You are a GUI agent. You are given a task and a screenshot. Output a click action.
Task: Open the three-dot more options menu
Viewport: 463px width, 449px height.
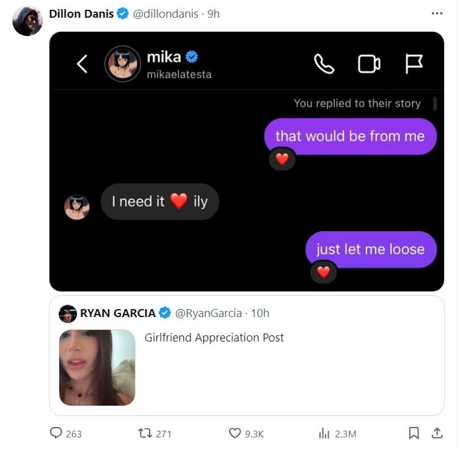437,13
